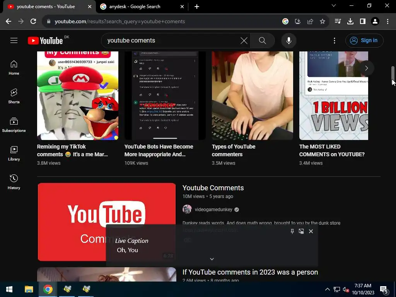Open the YouTube hamburger guide menu
Image resolution: width=396 pixels, height=297 pixels.
pos(14,40)
